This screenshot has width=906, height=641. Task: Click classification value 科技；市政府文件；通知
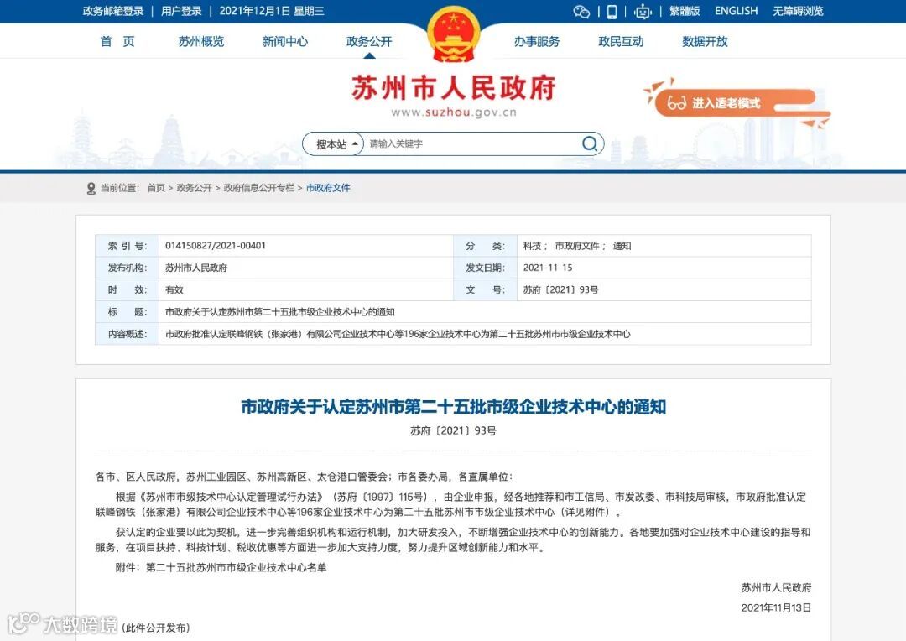577,246
